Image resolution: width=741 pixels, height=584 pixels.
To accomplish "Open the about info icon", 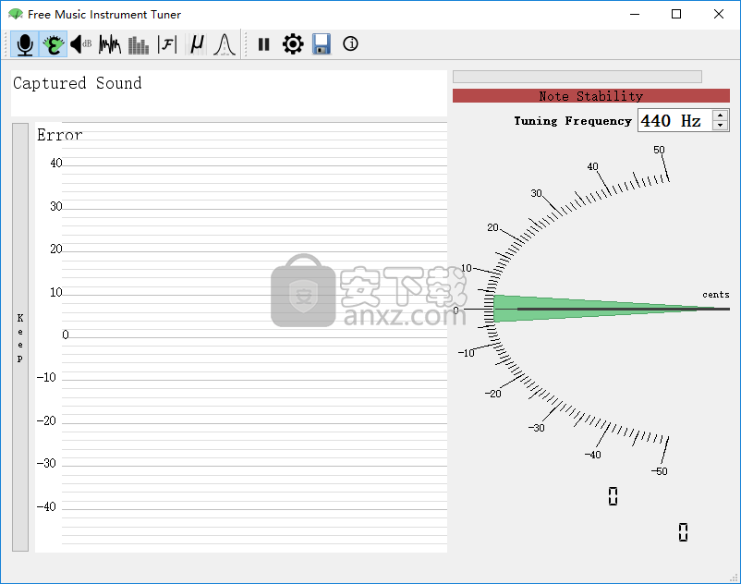I will (x=350, y=44).
